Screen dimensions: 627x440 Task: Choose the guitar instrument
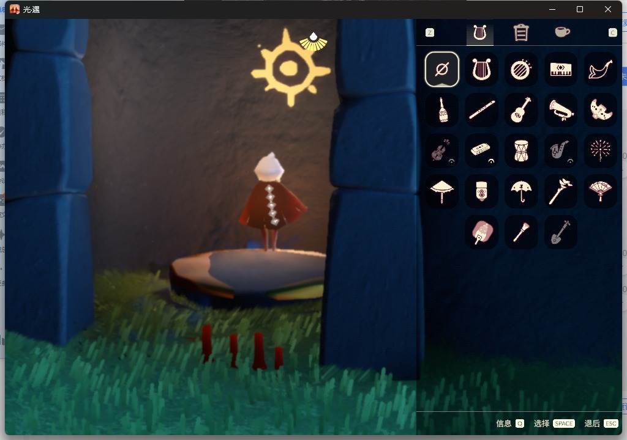click(521, 110)
